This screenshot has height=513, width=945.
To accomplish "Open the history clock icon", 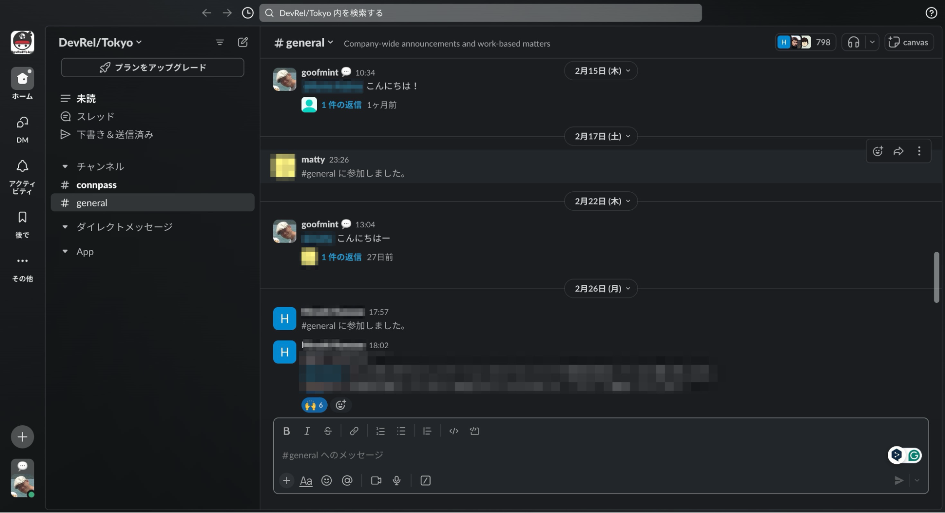I will [247, 13].
